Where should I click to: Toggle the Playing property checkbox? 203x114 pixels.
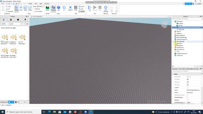click(188, 100)
